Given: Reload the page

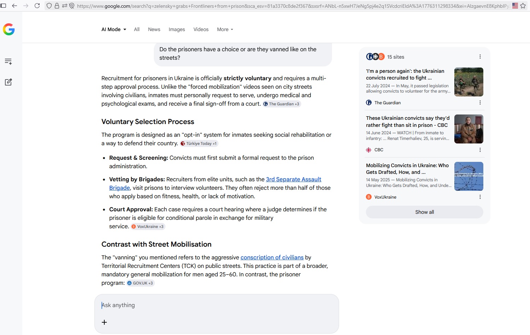Looking at the screenshot, I should coord(37,6).
